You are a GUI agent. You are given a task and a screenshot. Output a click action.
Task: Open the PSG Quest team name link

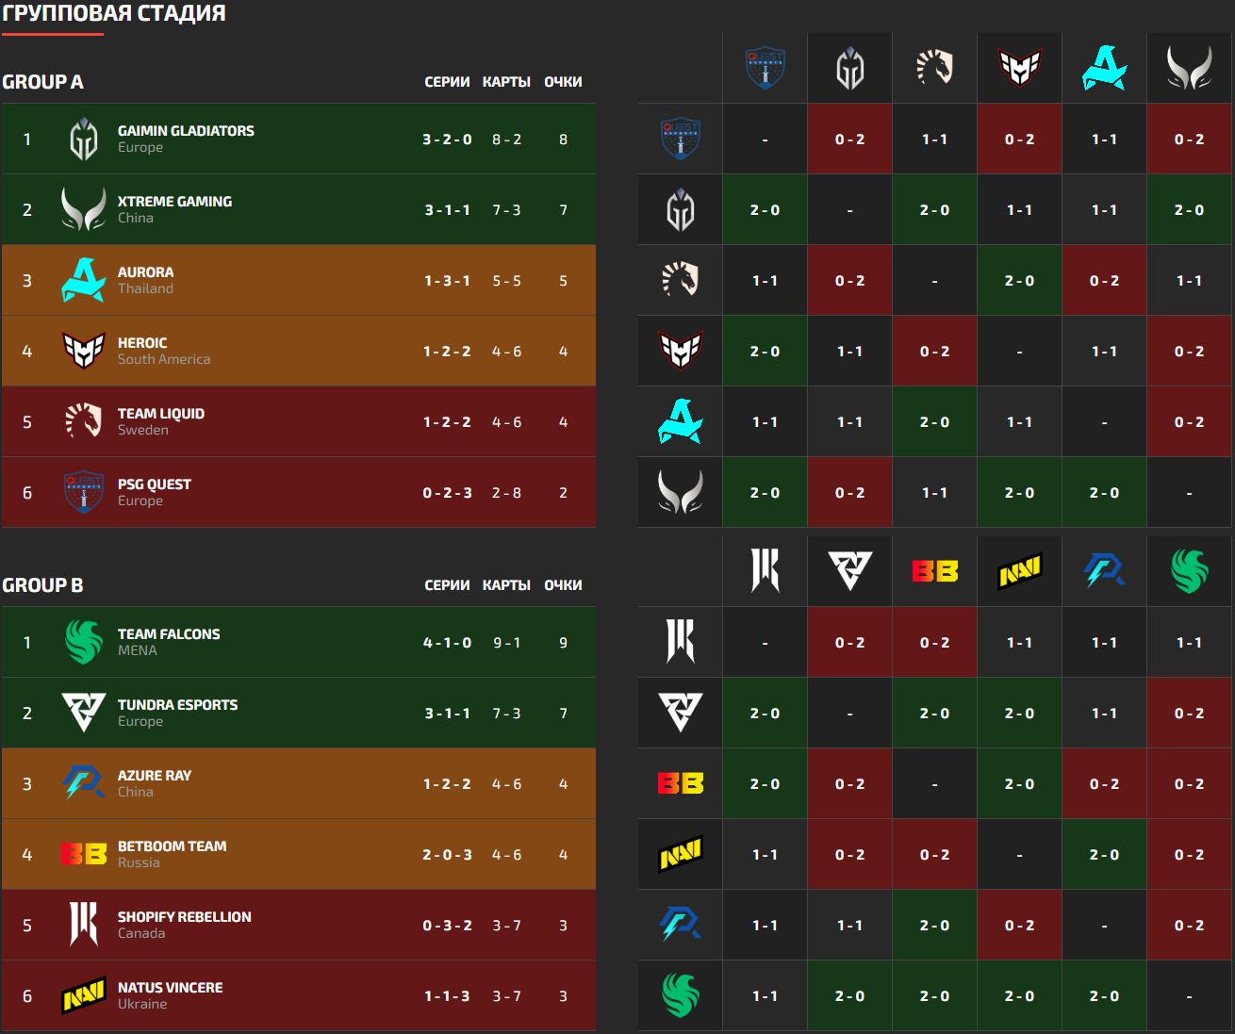pos(154,484)
